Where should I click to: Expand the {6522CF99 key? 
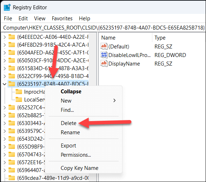tap(5, 76)
